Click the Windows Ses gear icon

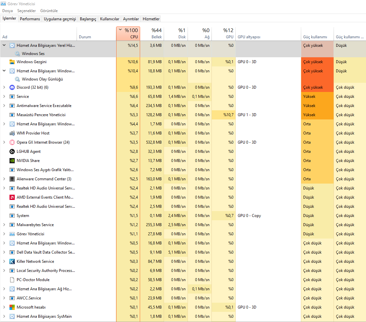17,54
